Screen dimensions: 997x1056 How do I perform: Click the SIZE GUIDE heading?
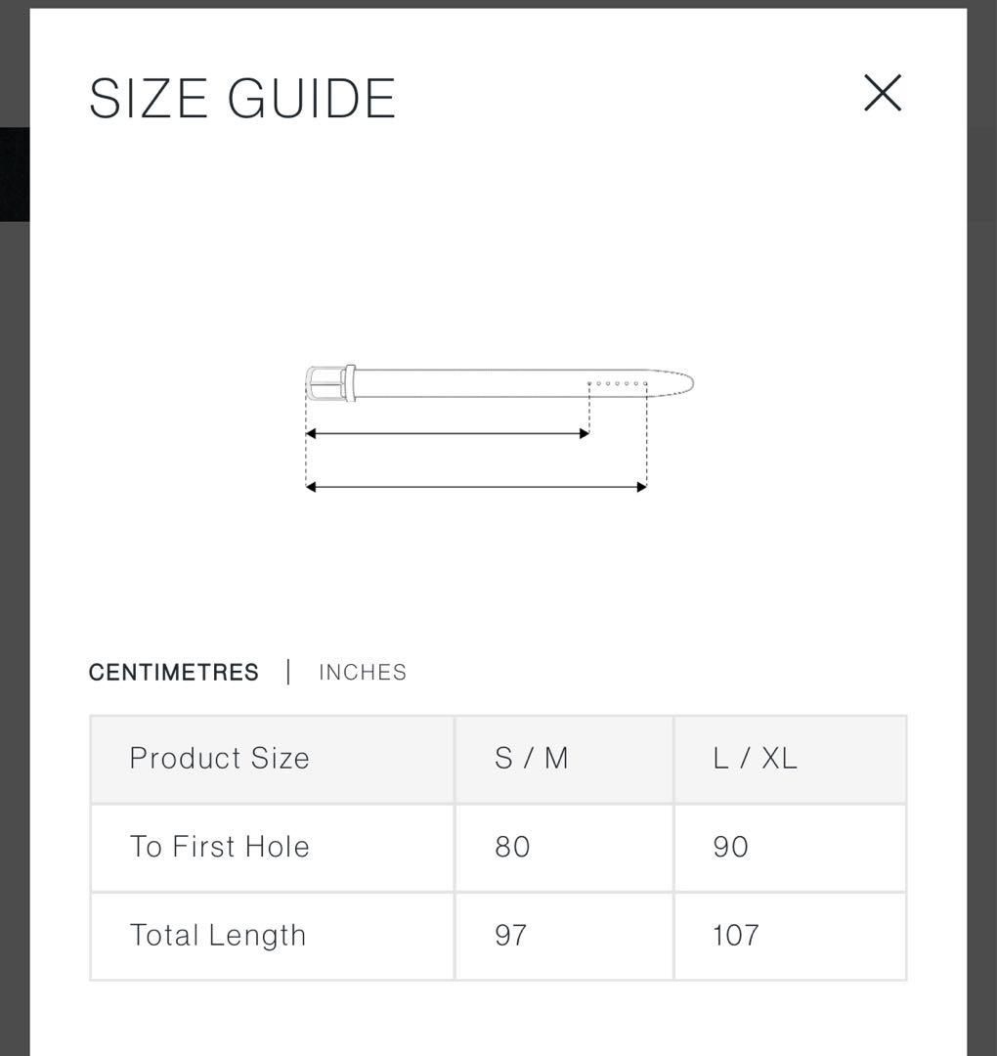click(x=242, y=99)
